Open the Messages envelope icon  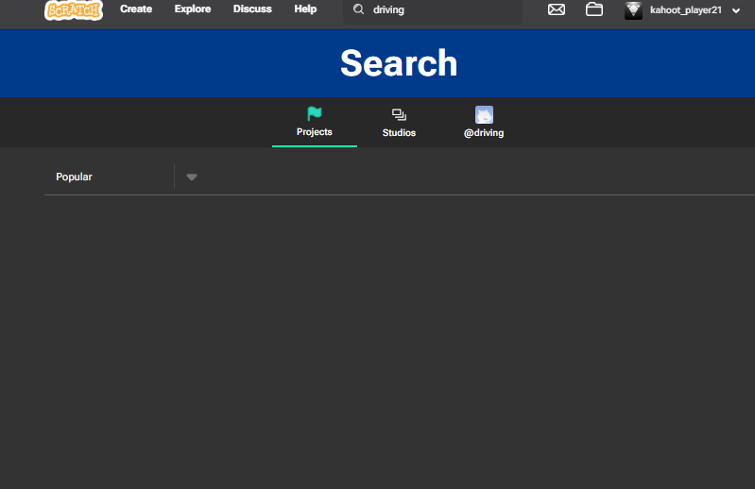tap(557, 9)
